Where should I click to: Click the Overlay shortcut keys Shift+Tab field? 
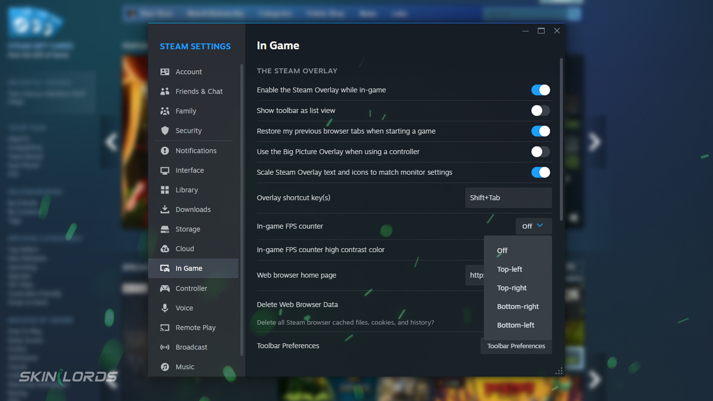point(509,198)
